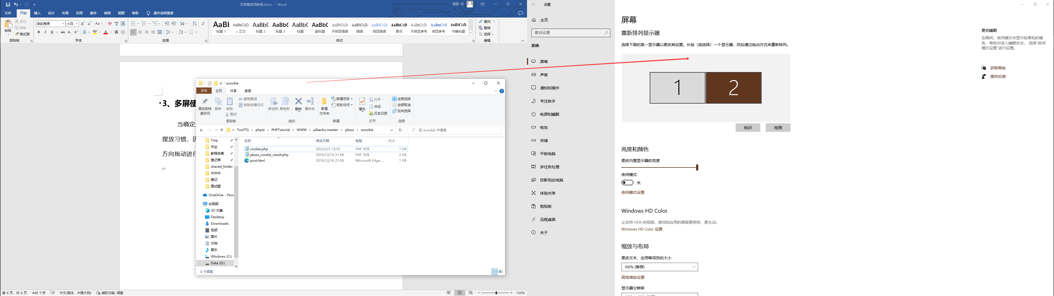The image size is (1054, 296).
Task: Adjust the display brightness slider
Action: coord(697,167)
